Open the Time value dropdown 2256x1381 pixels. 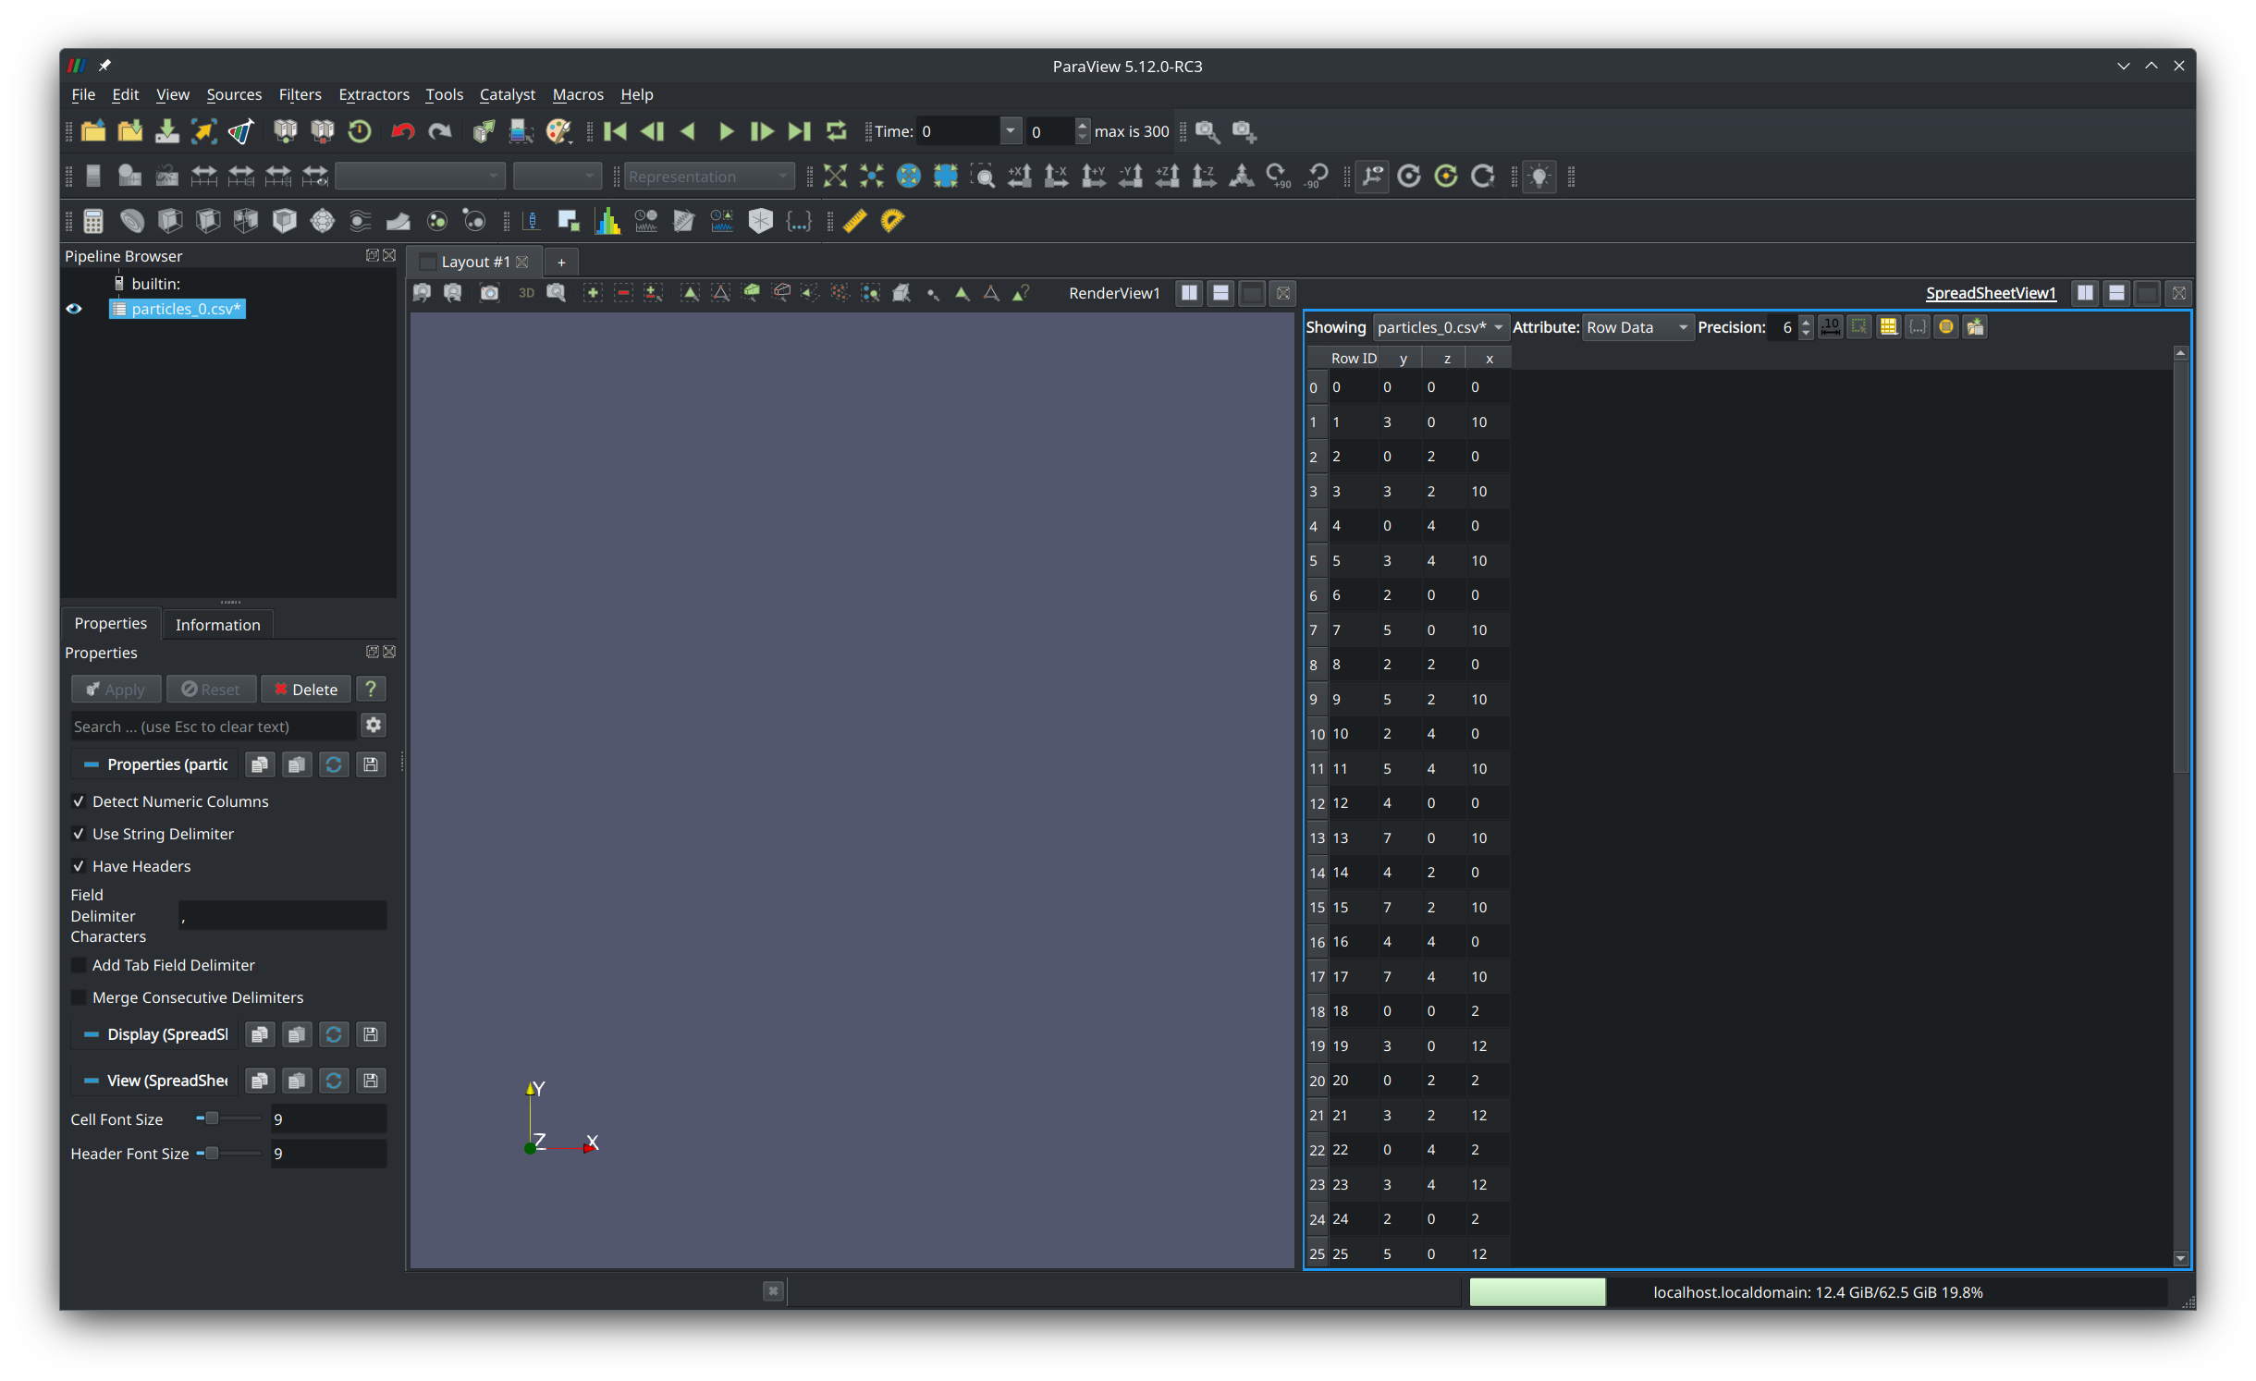click(1011, 131)
